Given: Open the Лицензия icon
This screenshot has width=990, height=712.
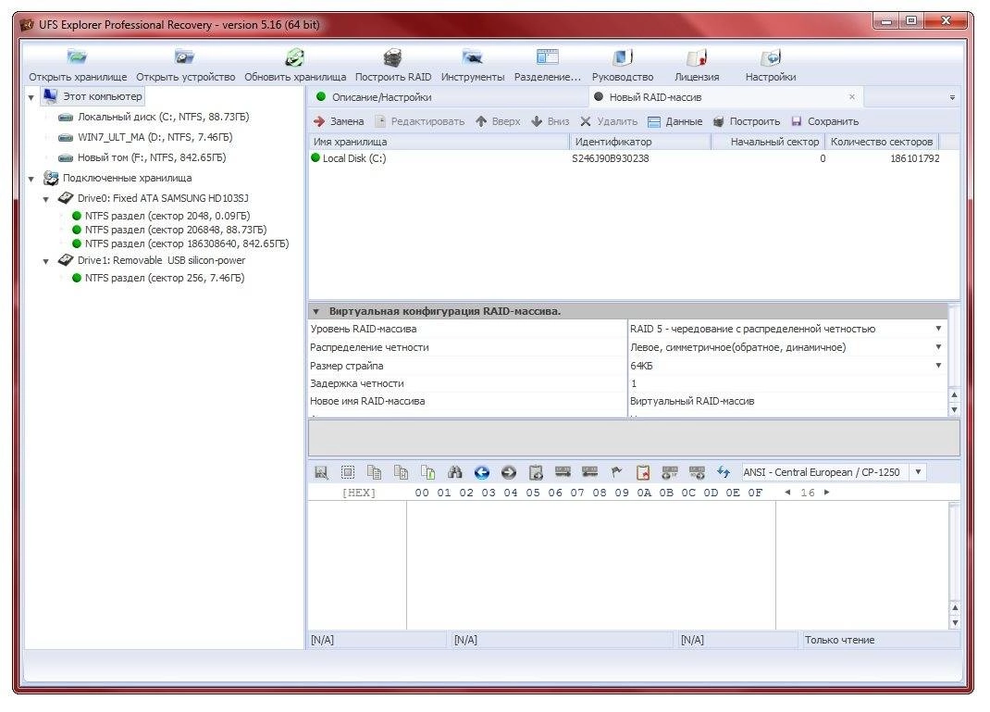Looking at the screenshot, I should pyautogui.click(x=697, y=57).
